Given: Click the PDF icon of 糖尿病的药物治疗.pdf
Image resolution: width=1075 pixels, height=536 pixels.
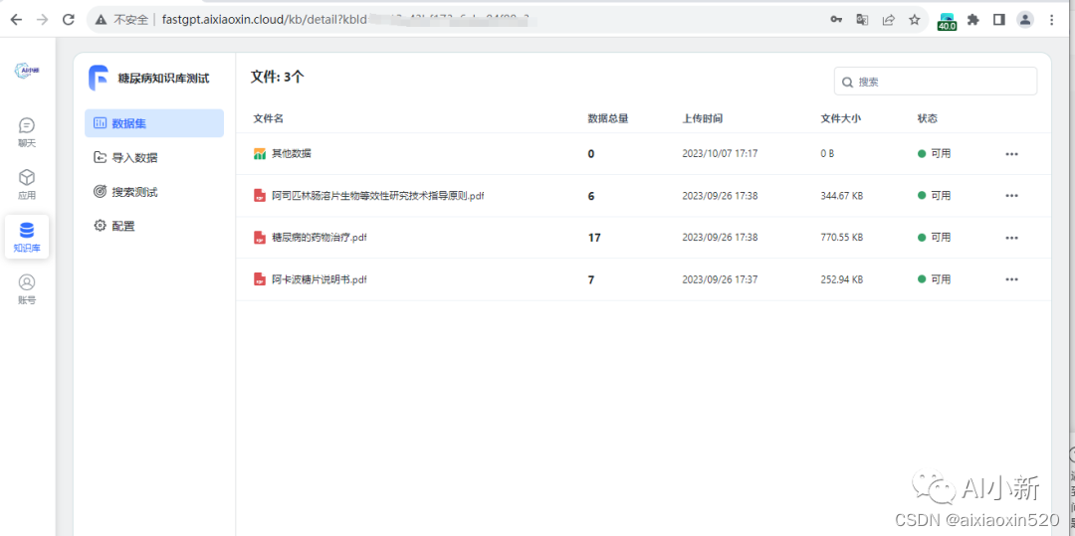Looking at the screenshot, I should click(x=259, y=238).
